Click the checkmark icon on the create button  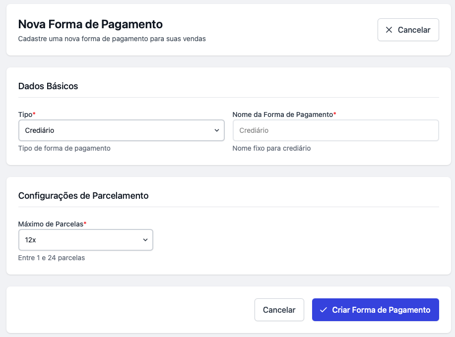[323, 310]
